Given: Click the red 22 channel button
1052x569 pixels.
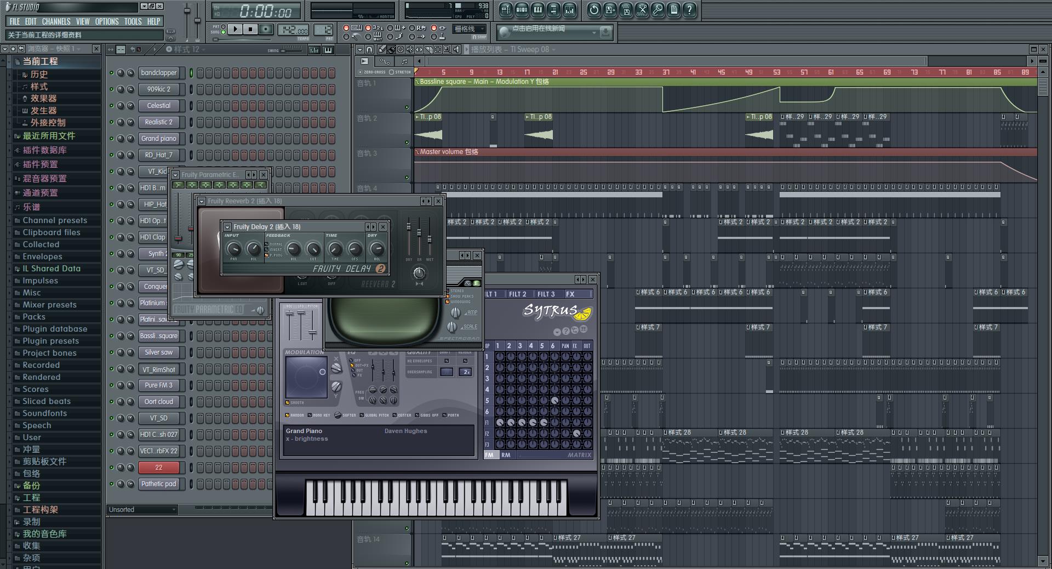Looking at the screenshot, I should tap(159, 467).
